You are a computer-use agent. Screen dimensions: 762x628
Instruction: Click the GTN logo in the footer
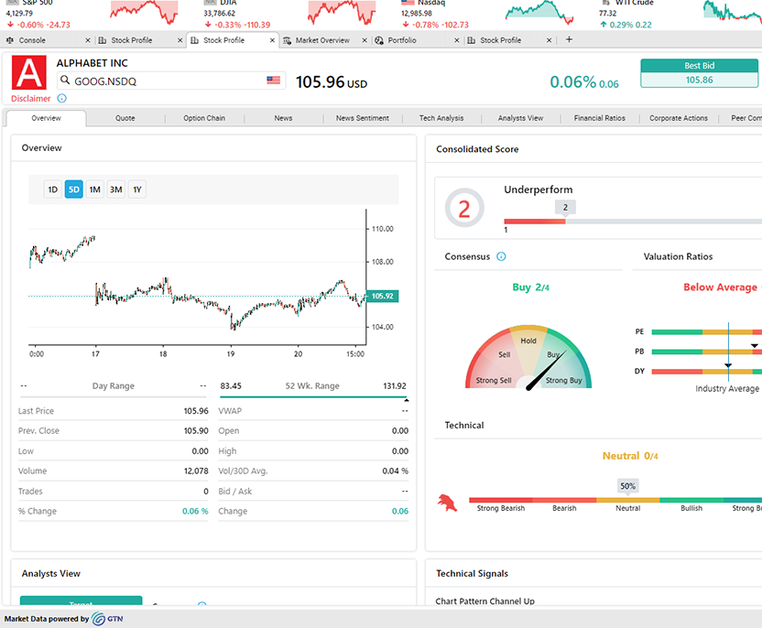[107, 619]
